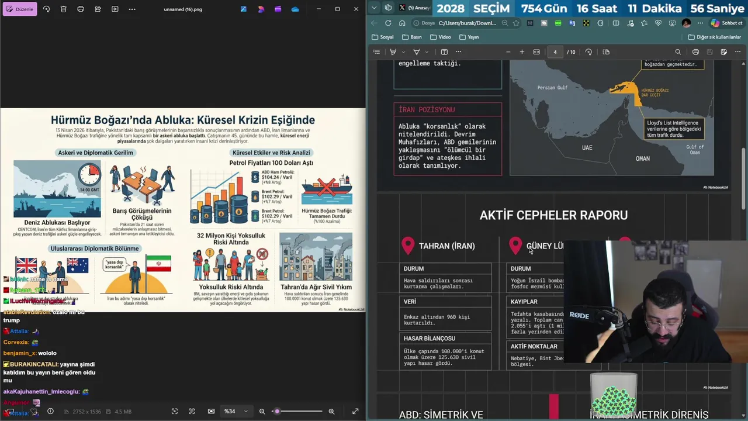This screenshot has width=748, height=421.
Task: Zoom in with Photos magnifier plus
Action: [x=331, y=411]
